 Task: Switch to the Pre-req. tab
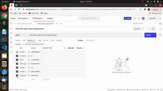[x=46, y=40]
